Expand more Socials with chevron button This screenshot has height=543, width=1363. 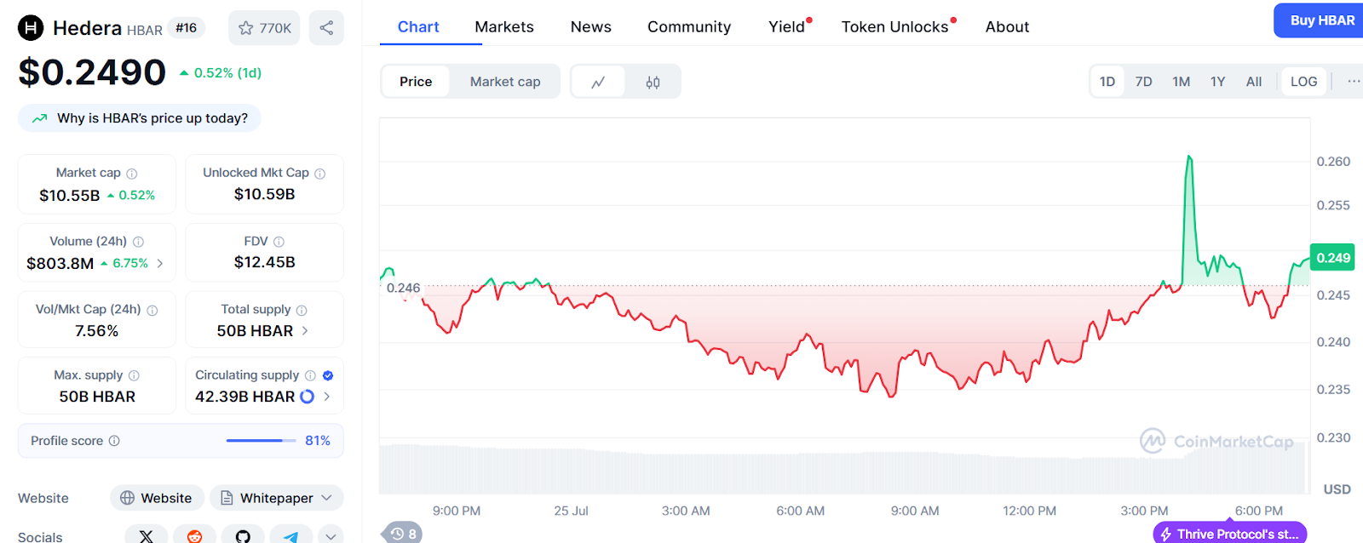(x=331, y=536)
